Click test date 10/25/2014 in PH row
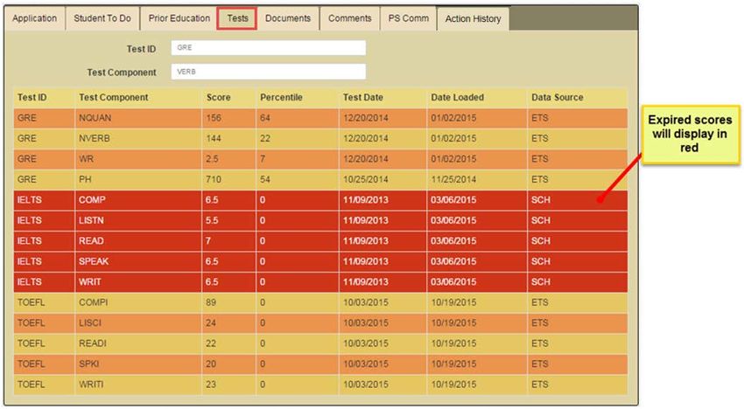This screenshot has width=744, height=409. (x=383, y=180)
